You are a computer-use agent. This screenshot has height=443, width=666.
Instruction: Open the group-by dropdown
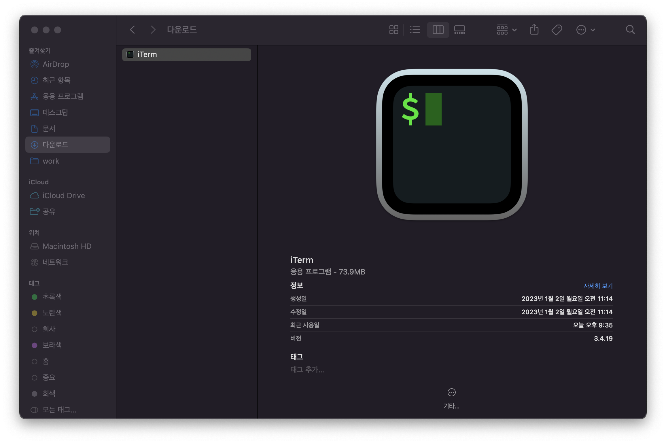point(507,30)
